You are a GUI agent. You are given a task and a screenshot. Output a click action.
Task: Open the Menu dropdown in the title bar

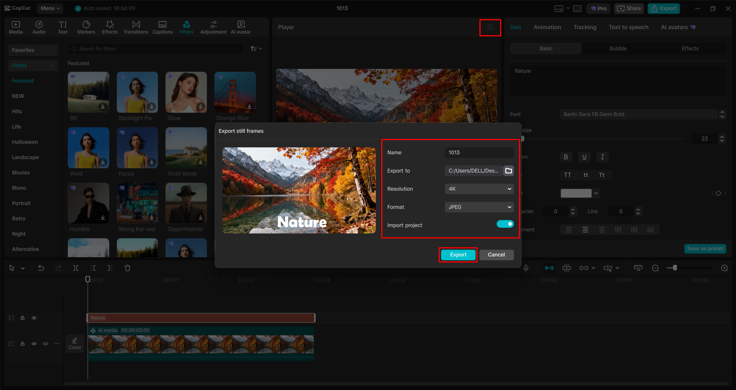pyautogui.click(x=50, y=8)
